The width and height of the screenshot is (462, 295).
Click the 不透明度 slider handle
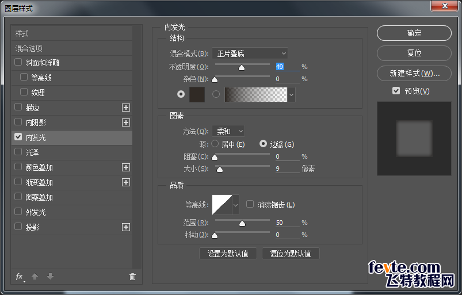(242, 68)
